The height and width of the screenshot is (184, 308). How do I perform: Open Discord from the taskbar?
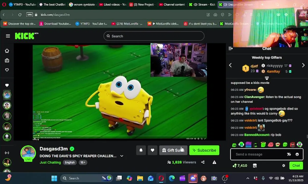click(193, 178)
